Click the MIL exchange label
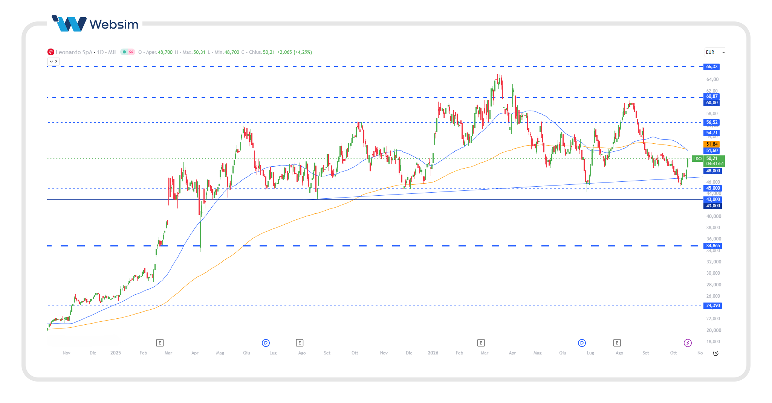 coord(113,52)
